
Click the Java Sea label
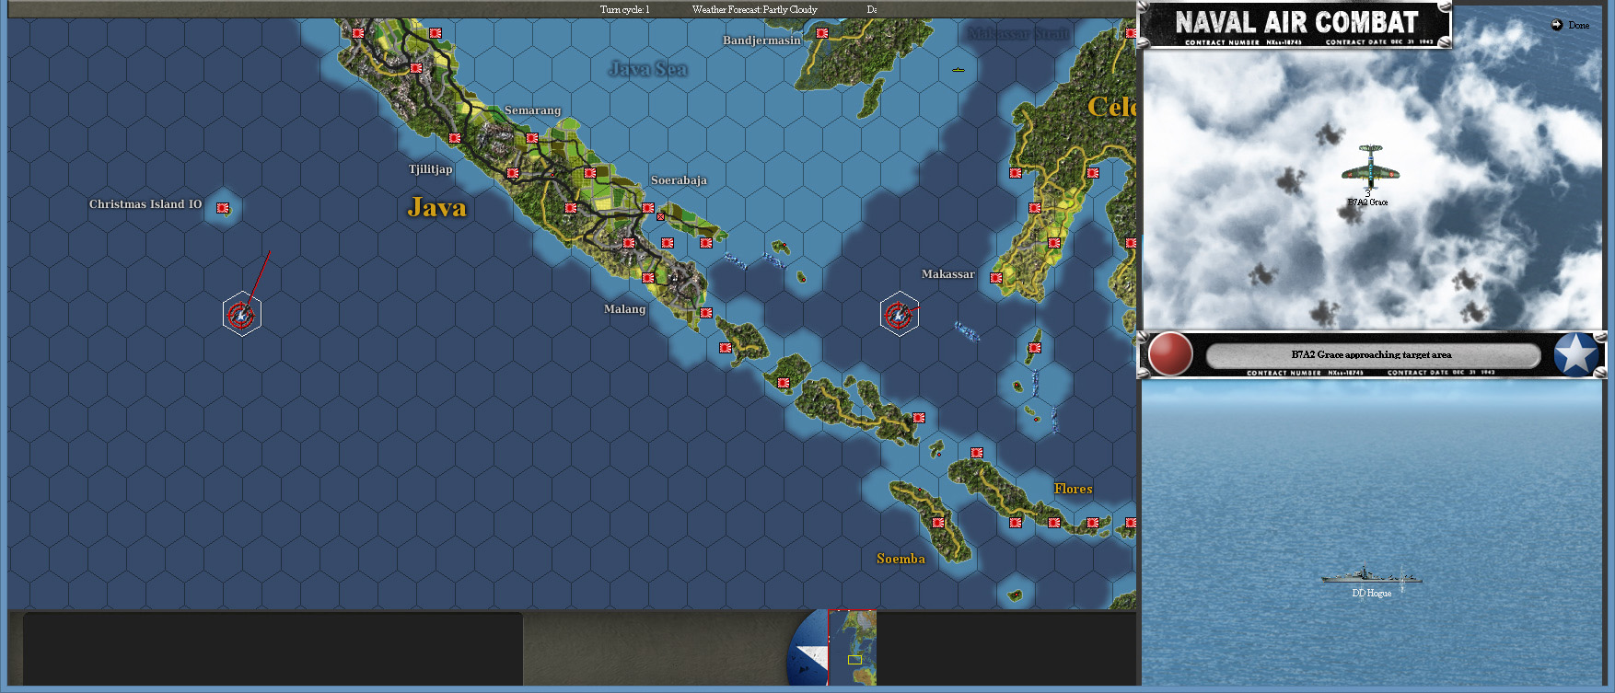(x=648, y=68)
